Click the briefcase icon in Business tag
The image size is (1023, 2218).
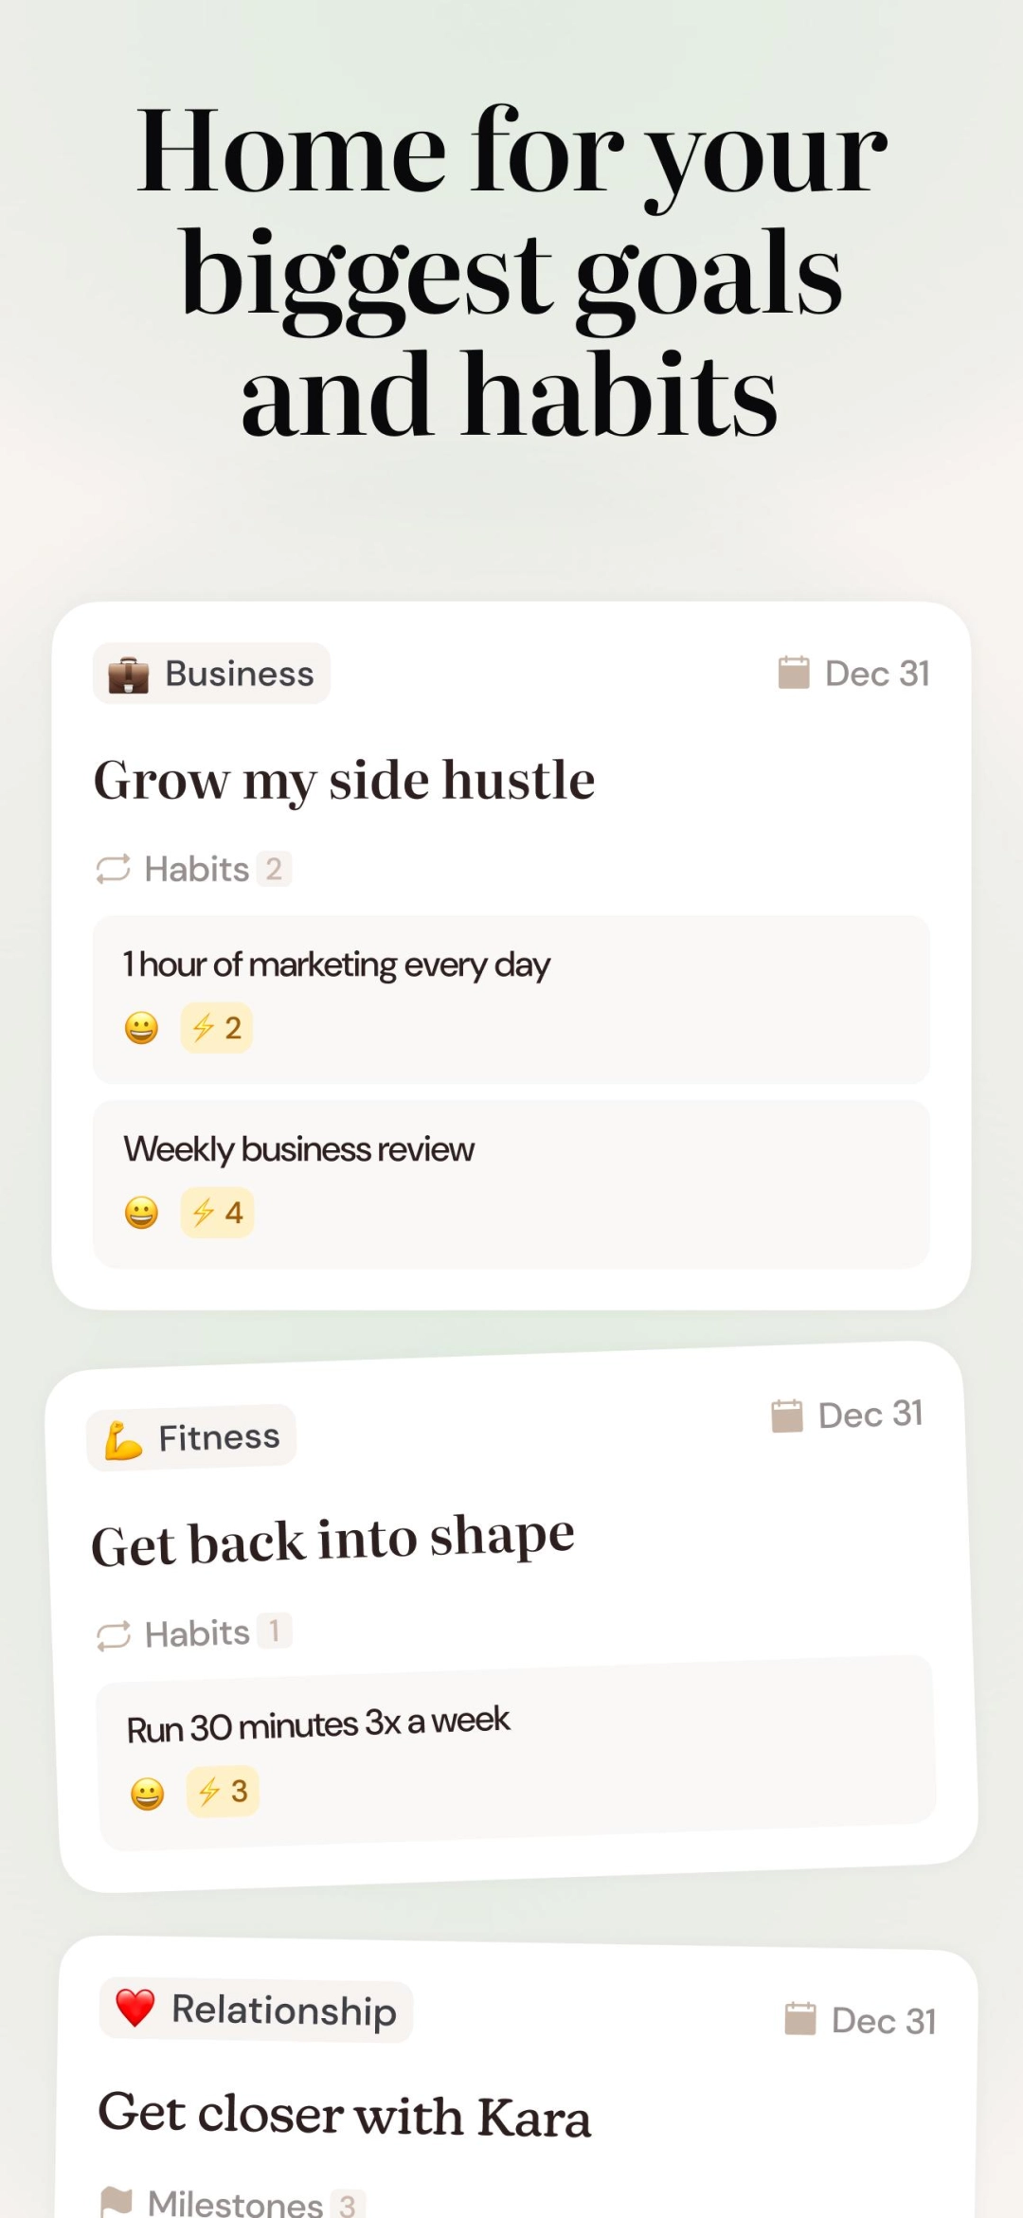pyautogui.click(x=128, y=675)
